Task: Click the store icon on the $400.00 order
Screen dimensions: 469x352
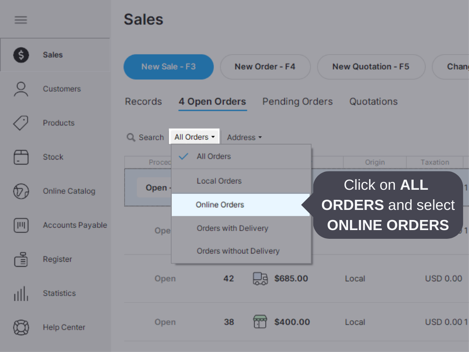Action: pyautogui.click(x=260, y=322)
